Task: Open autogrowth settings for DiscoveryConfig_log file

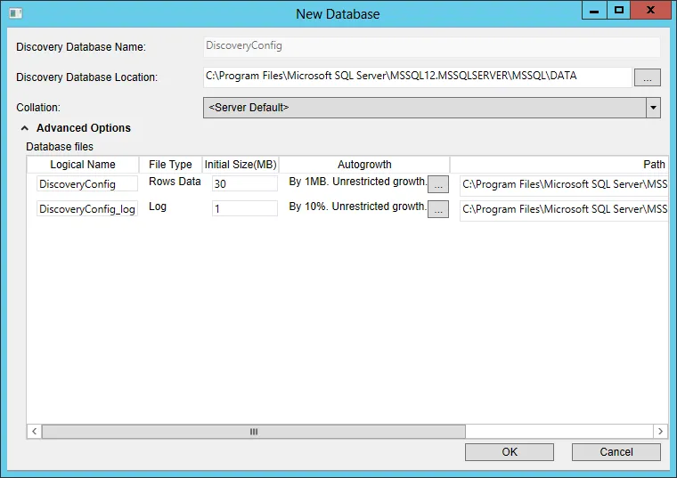Action: tap(437, 210)
